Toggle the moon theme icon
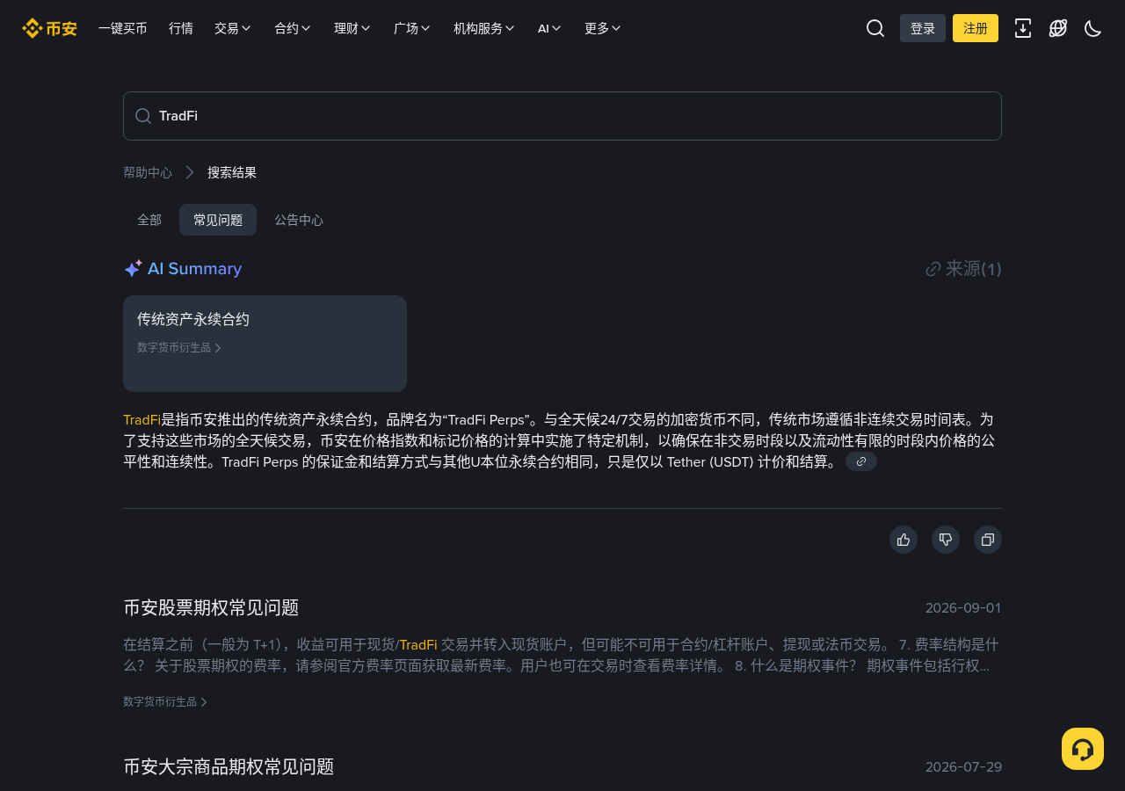Viewport: 1125px width, 791px height. tap(1093, 28)
